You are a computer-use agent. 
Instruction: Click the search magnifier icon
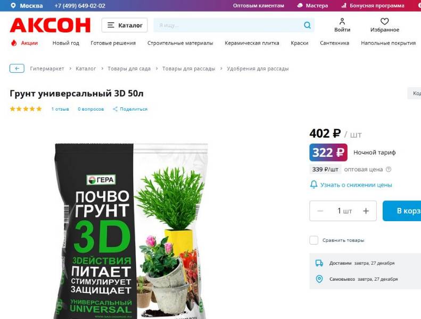point(307,25)
